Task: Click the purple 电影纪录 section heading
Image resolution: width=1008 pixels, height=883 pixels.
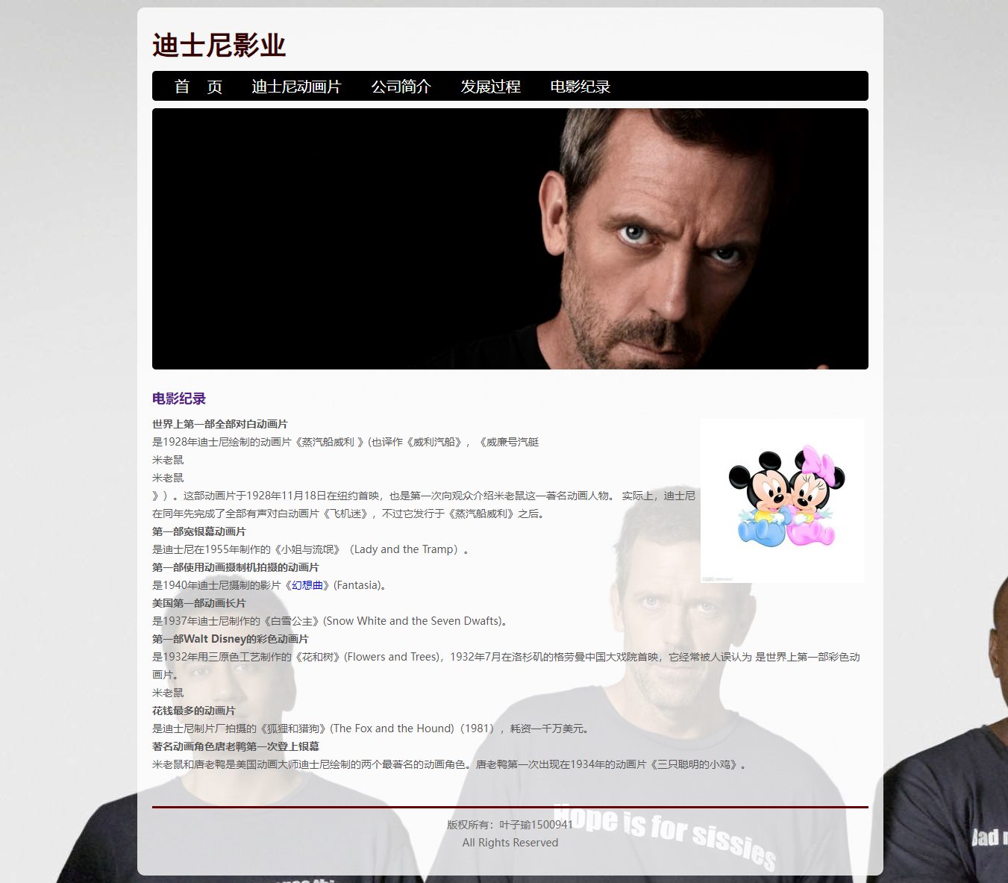Action: click(x=179, y=399)
